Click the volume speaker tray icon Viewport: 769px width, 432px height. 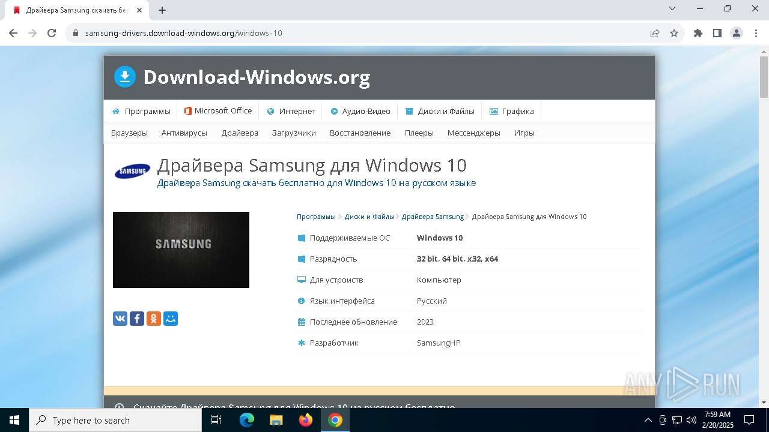[691, 420]
